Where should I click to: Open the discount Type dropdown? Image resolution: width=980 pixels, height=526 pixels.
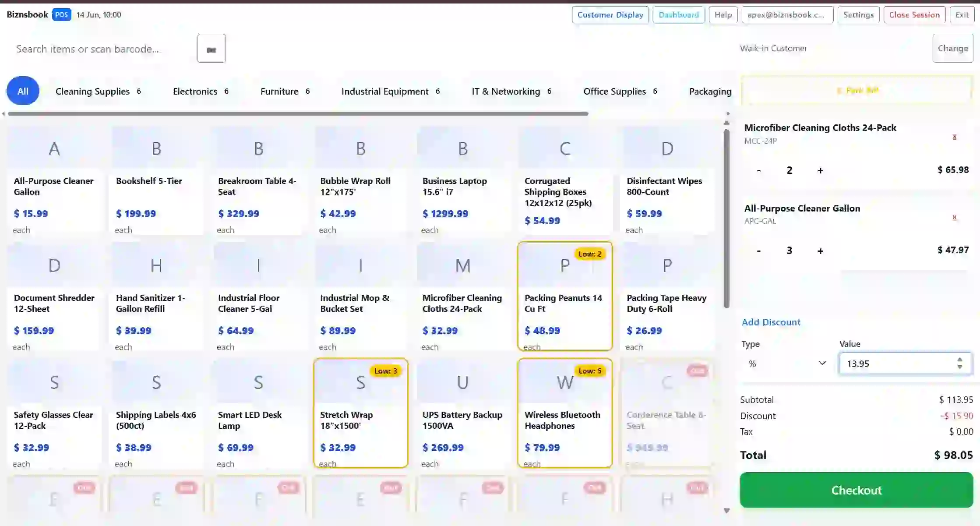[x=787, y=364]
